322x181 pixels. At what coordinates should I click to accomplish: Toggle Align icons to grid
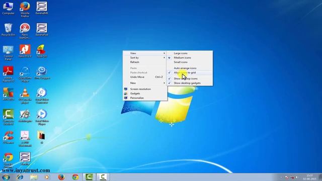click(190, 72)
